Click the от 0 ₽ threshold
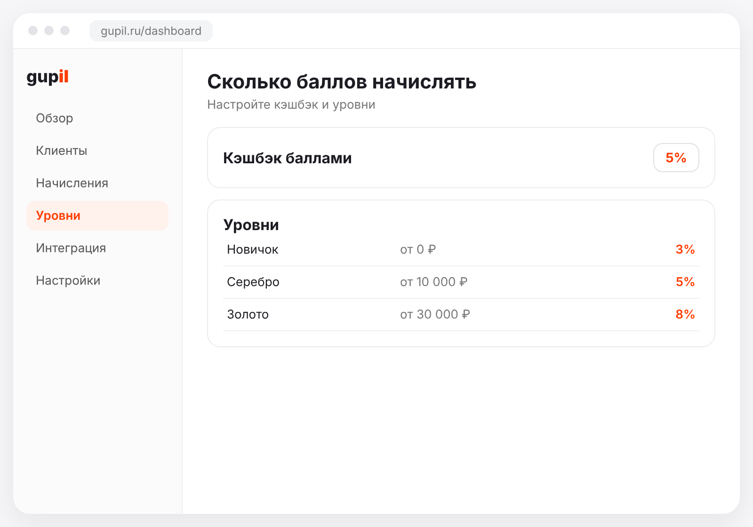Image resolution: width=753 pixels, height=527 pixels. click(x=418, y=249)
